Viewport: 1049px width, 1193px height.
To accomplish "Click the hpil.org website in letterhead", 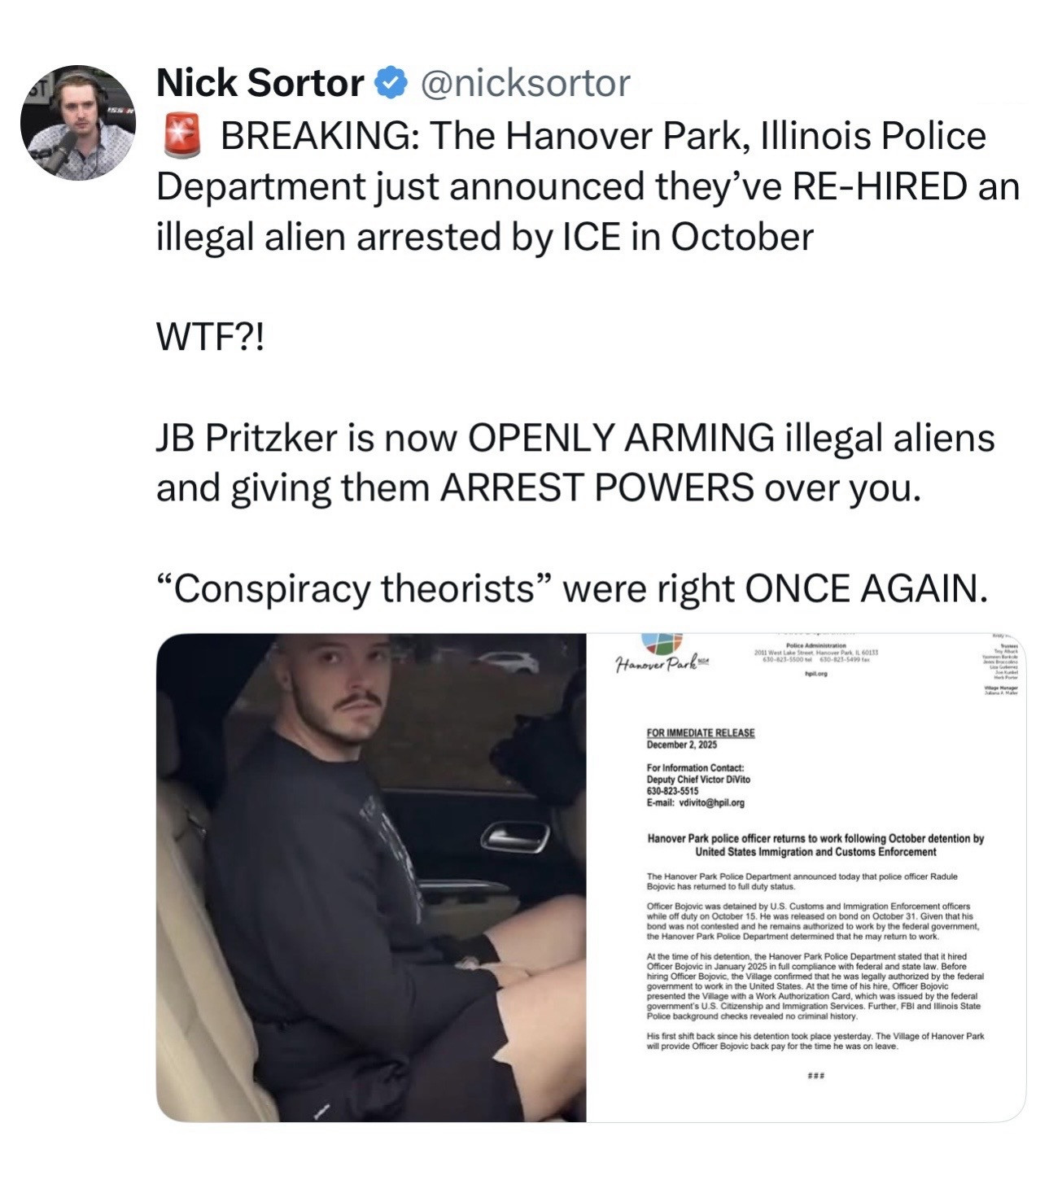I will coord(815,674).
